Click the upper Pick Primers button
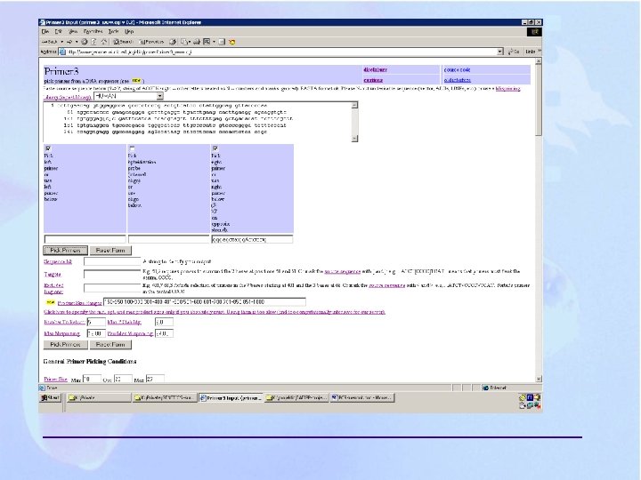 pos(65,250)
